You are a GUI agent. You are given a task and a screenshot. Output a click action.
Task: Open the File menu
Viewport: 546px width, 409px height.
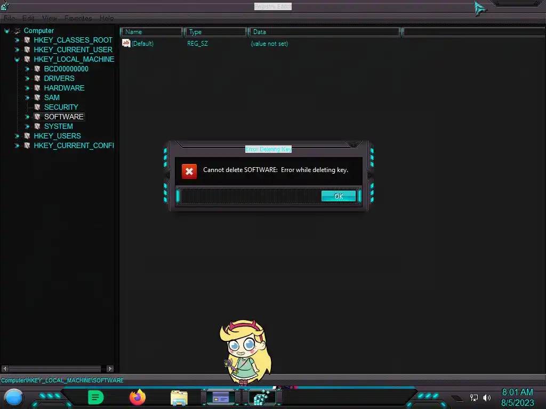10,18
